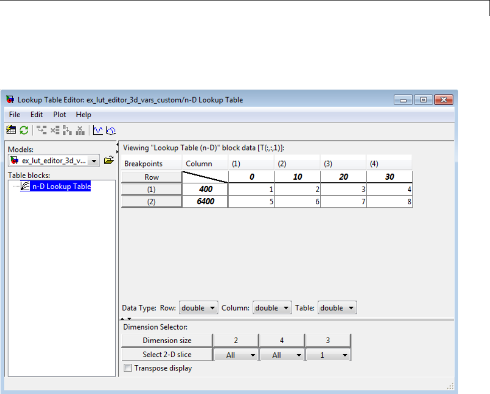Image resolution: width=490 pixels, height=394 pixels.
Task: Click the update block data toolbar icon
Action: (x=11, y=130)
